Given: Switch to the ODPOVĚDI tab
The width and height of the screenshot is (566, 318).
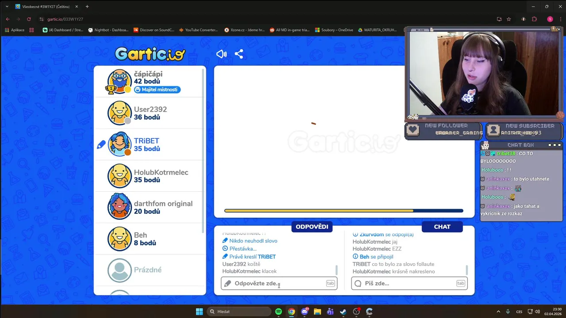Looking at the screenshot, I should [x=312, y=227].
